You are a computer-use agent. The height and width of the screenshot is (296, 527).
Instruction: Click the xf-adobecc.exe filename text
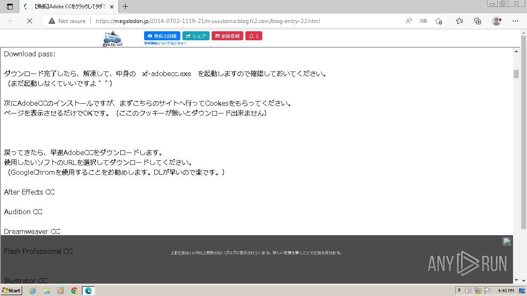coord(166,74)
